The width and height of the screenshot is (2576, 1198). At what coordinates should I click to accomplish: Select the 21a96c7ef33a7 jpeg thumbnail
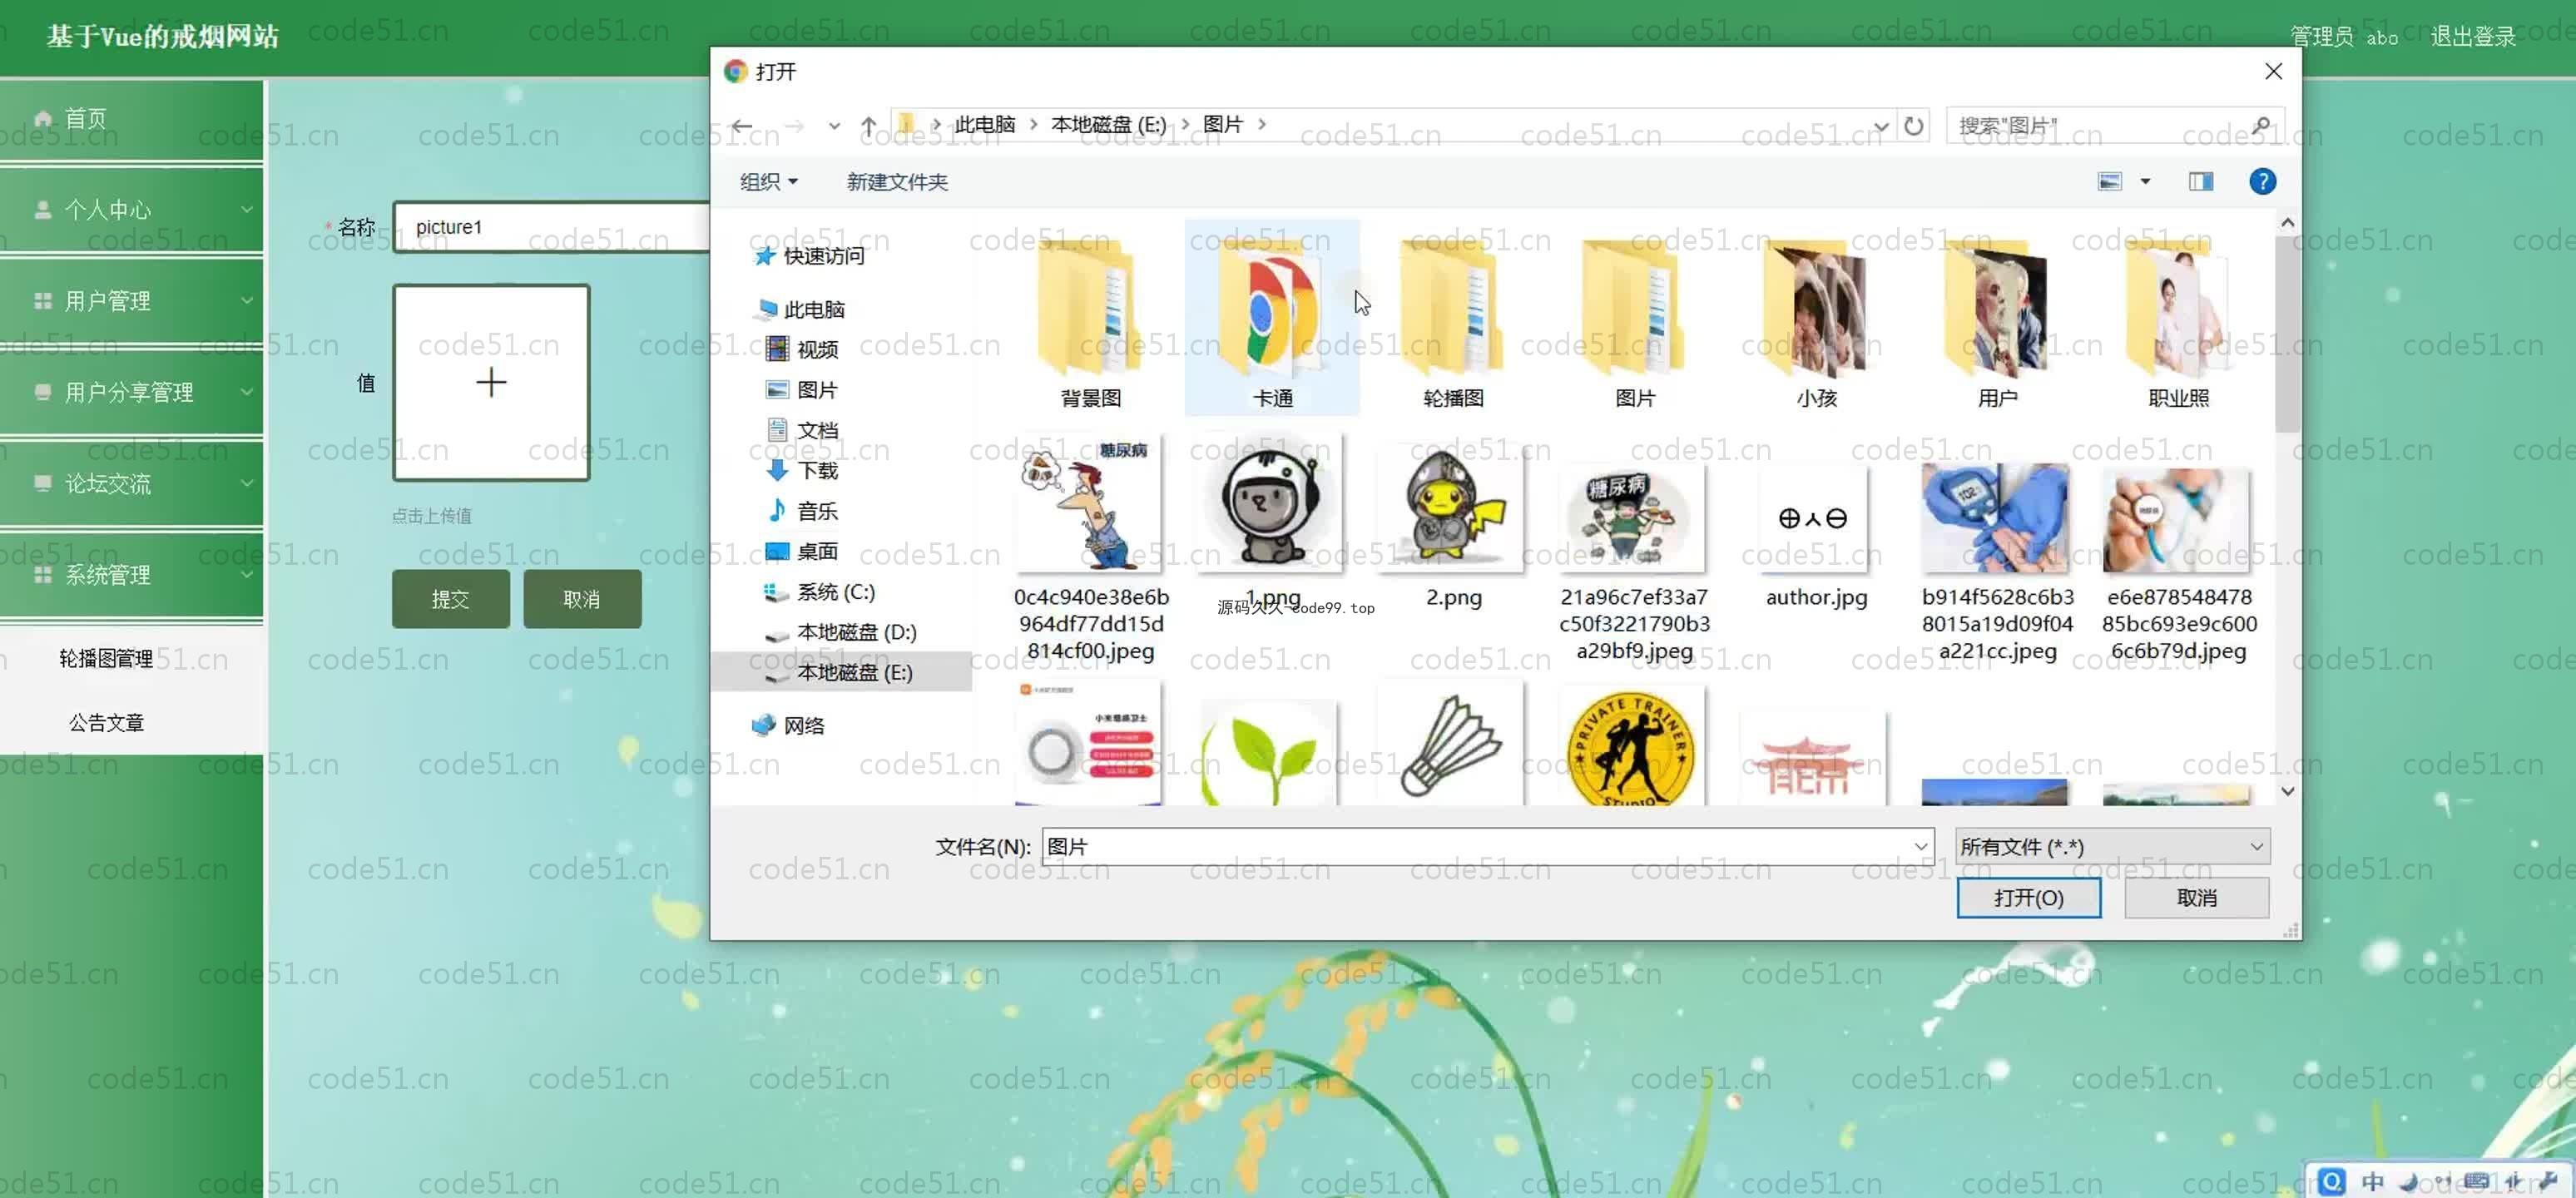pos(1635,518)
